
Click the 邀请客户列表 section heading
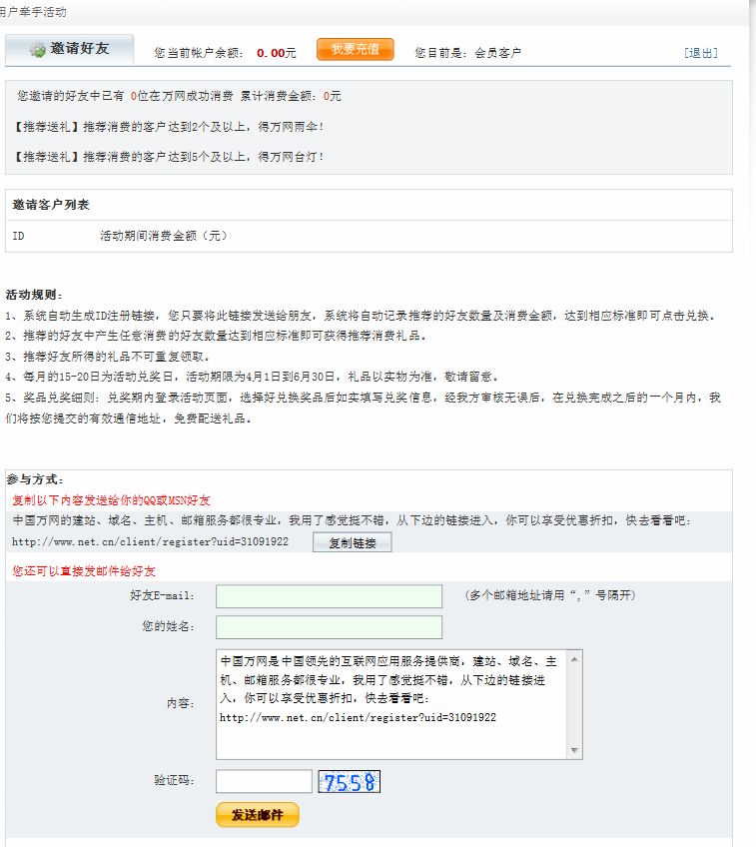pyautogui.click(x=51, y=205)
